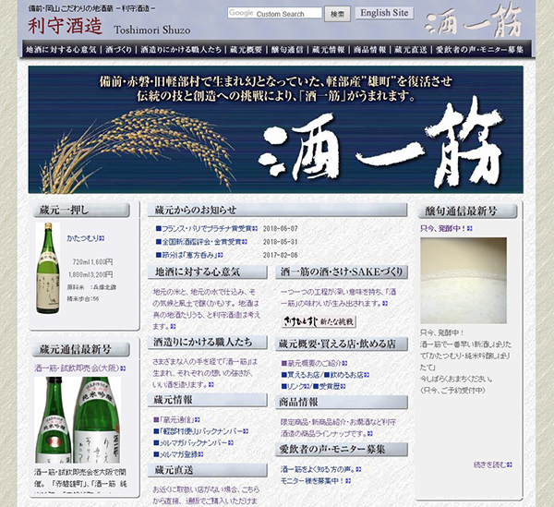Select 醸句通信 in the navigation bar
554x507 pixels.
287,50
